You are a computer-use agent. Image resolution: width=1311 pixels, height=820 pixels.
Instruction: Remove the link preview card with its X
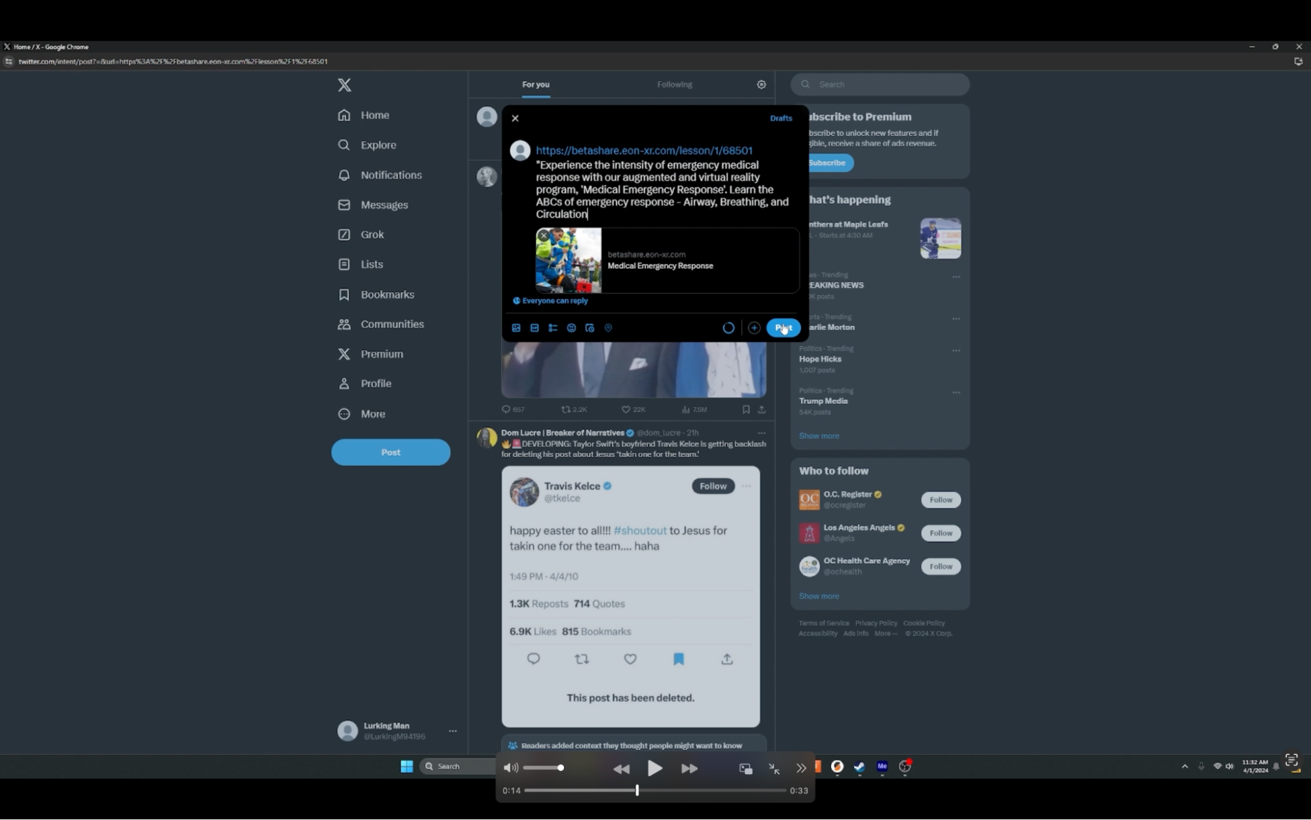pyautogui.click(x=544, y=236)
